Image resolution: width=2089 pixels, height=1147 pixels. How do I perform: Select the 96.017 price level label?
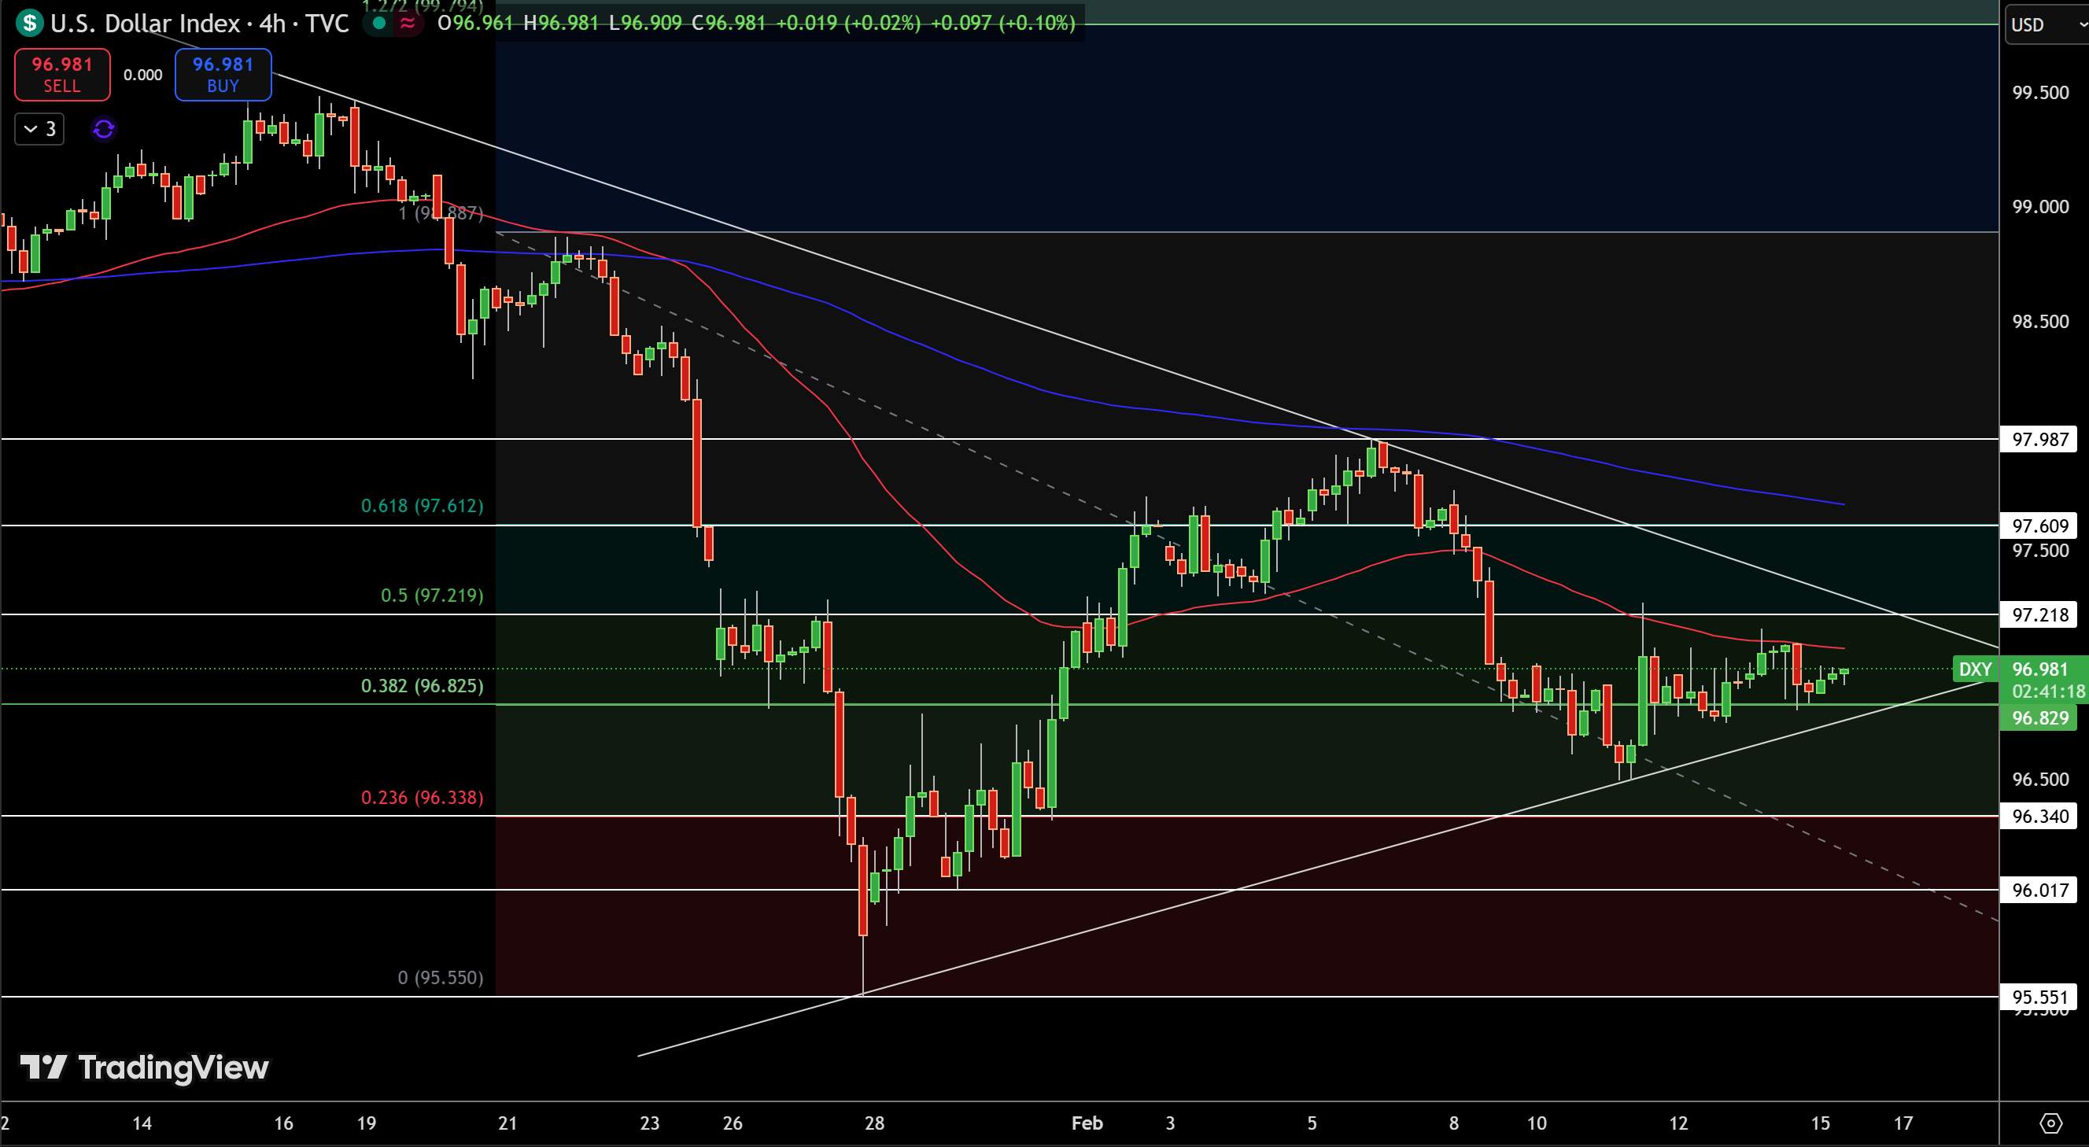2039,890
